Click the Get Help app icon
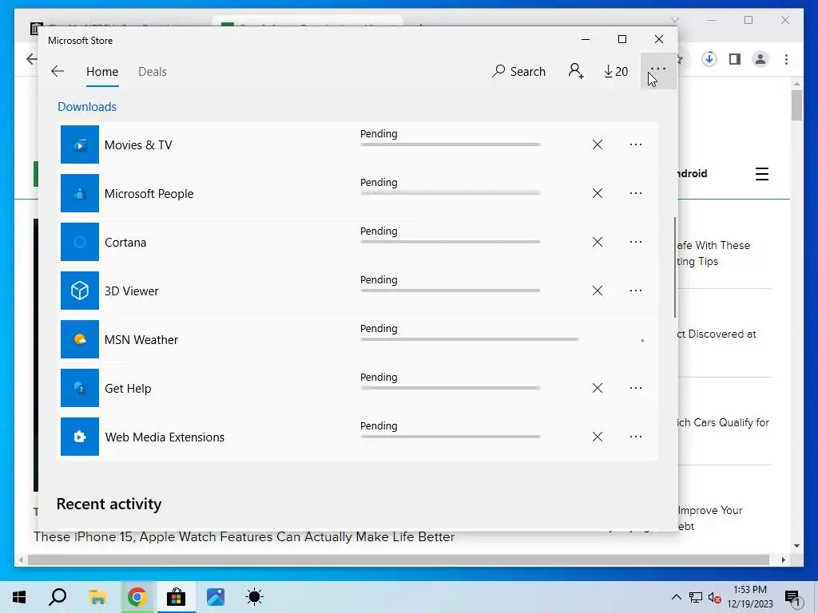The image size is (818, 613). 80,388
